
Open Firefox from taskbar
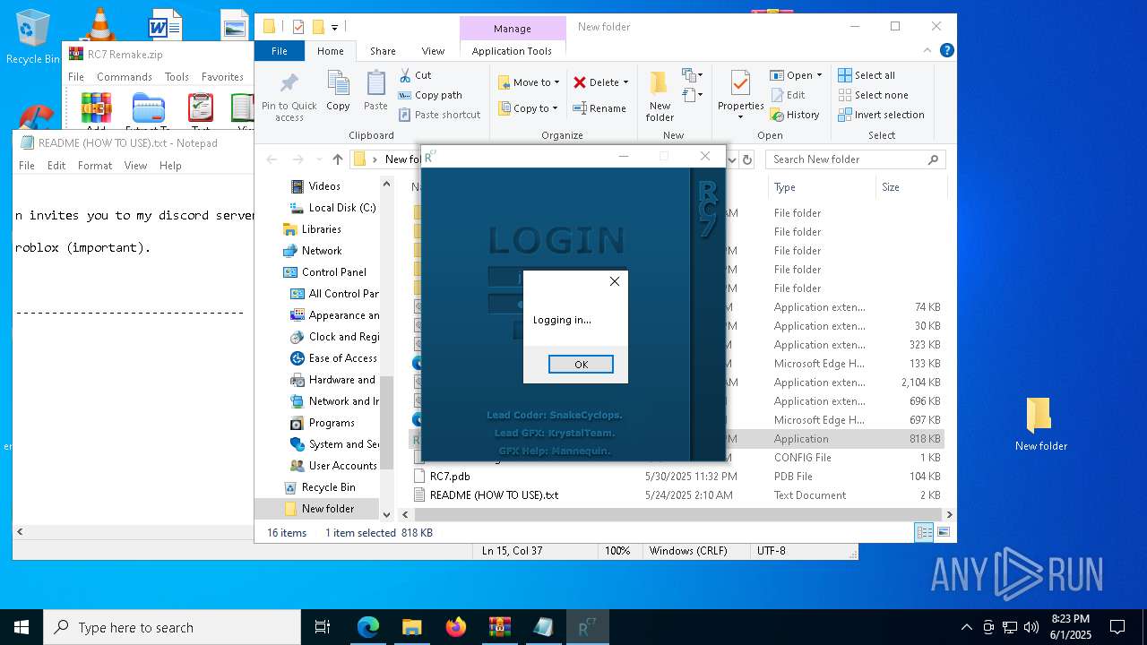click(456, 627)
